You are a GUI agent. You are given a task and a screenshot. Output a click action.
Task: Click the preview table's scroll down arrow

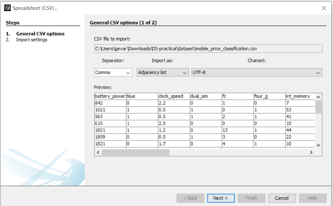point(318,145)
